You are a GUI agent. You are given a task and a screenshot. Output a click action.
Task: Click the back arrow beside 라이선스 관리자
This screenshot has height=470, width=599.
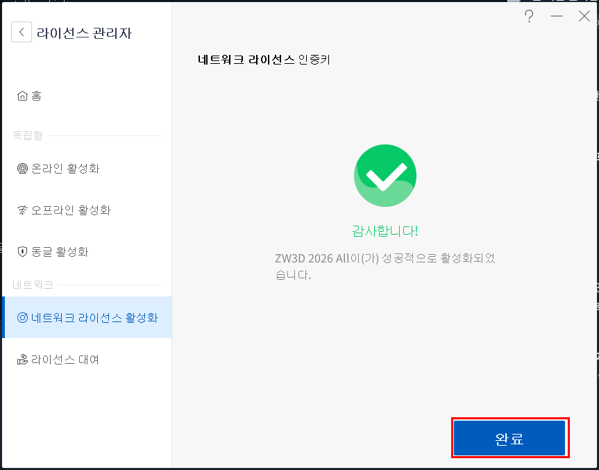(22, 32)
